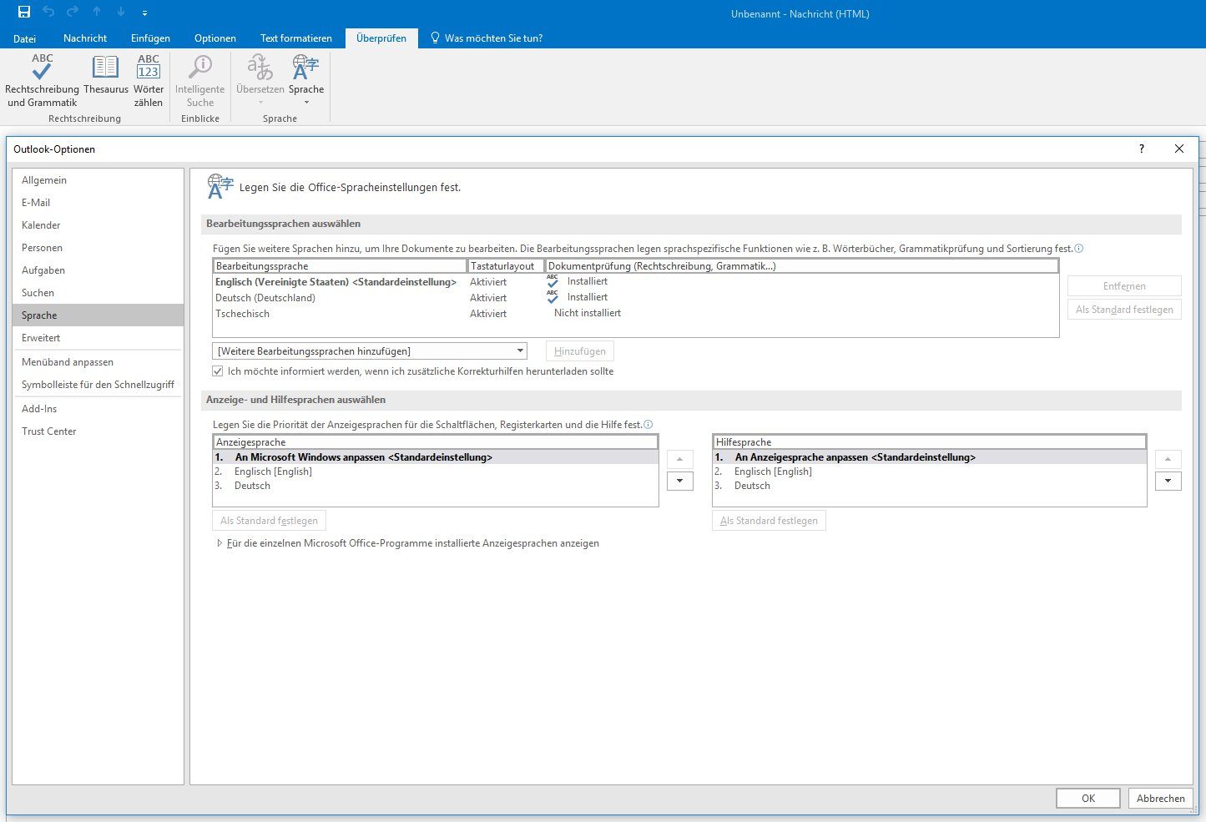Move display language down with arrow button
The image size is (1206, 822).
(x=679, y=481)
